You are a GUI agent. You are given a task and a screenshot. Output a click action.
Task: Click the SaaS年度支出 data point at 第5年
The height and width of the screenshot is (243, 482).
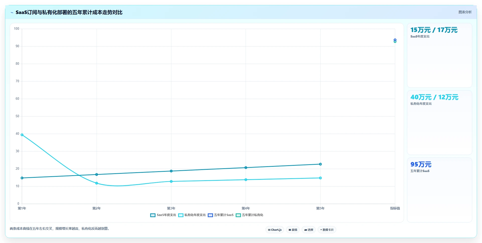tap(320, 164)
